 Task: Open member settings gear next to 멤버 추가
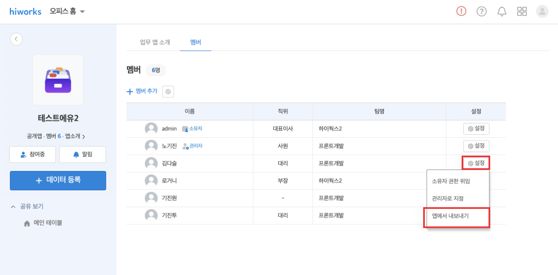168,92
